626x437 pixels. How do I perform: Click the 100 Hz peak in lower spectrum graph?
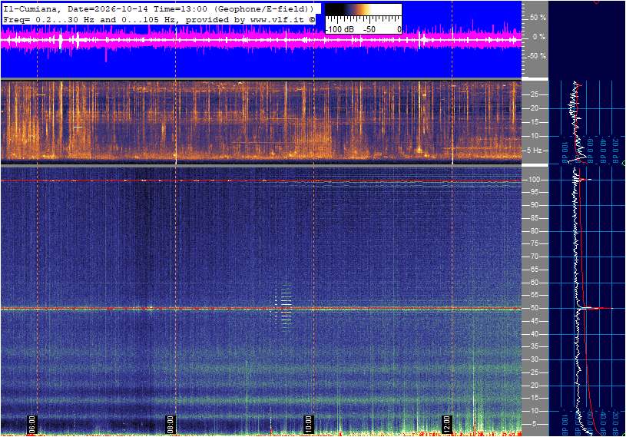click(x=583, y=180)
